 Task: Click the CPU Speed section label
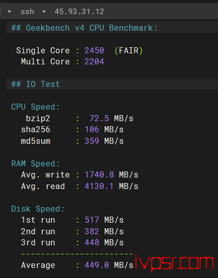pyautogui.click(x=36, y=107)
